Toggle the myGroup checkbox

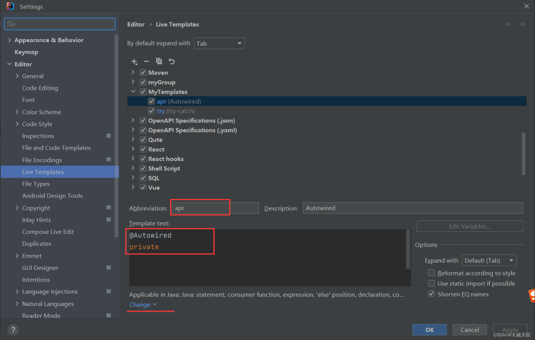pos(143,82)
